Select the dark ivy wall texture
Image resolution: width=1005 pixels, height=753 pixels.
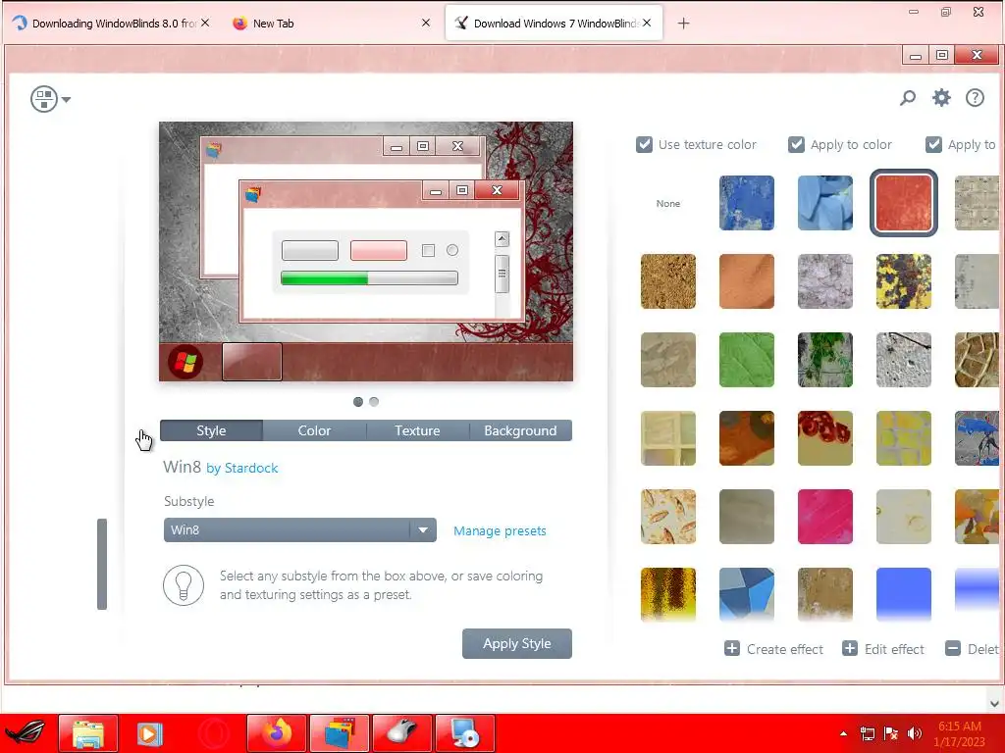coord(824,360)
